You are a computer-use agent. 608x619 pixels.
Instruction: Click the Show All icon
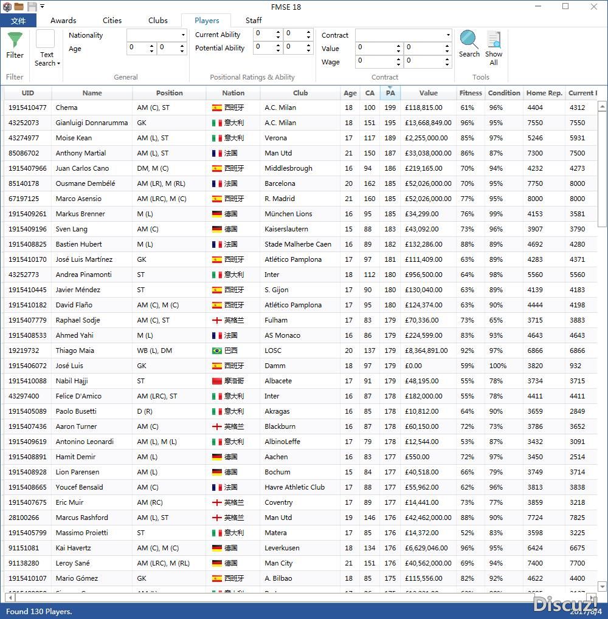pos(494,49)
